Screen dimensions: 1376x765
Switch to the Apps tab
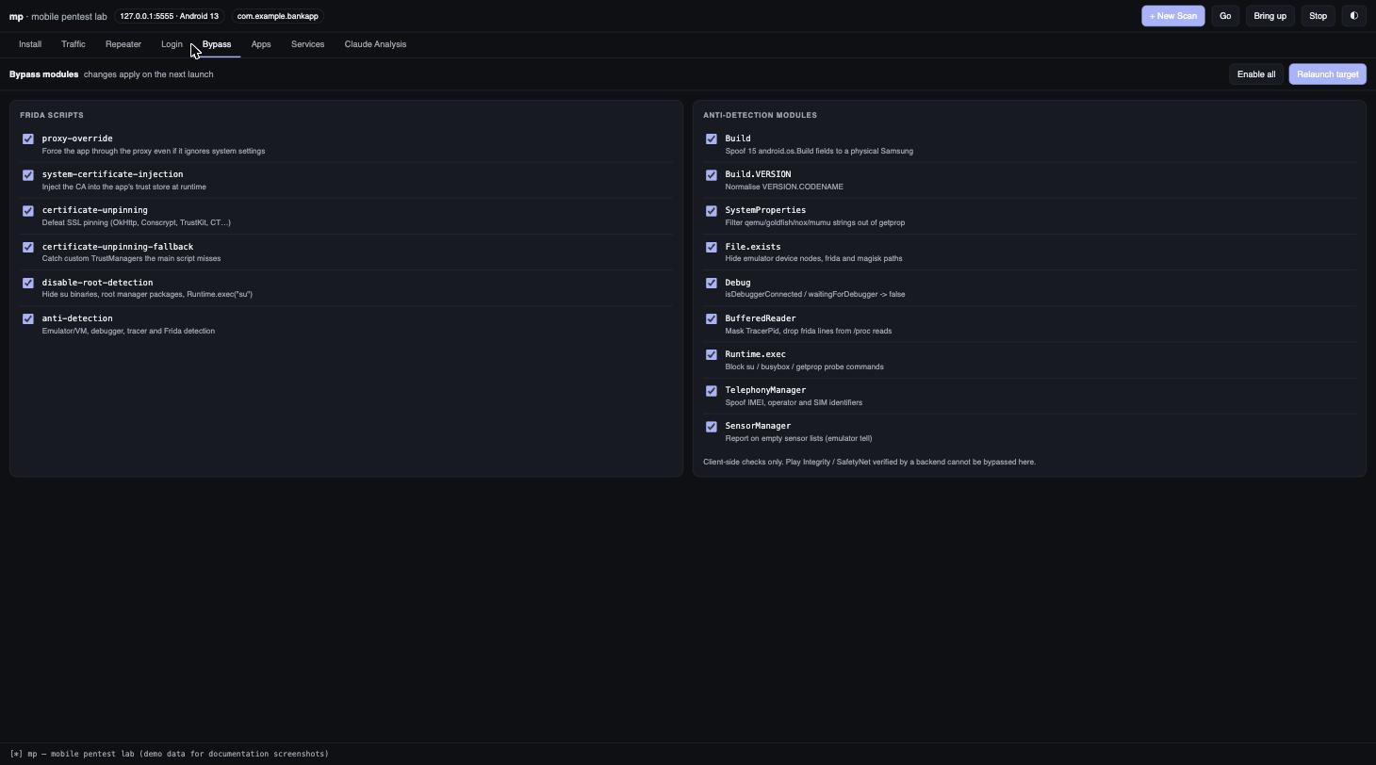pos(261,44)
